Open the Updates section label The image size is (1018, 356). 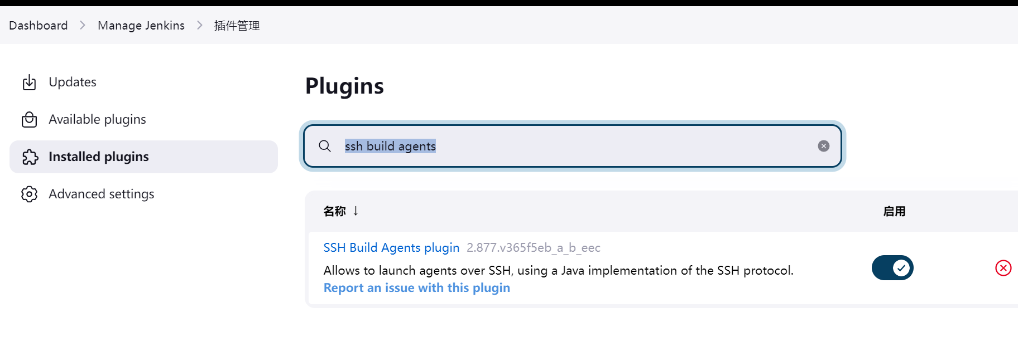tap(73, 82)
